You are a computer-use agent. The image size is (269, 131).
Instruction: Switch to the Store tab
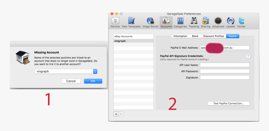(x=195, y=36)
